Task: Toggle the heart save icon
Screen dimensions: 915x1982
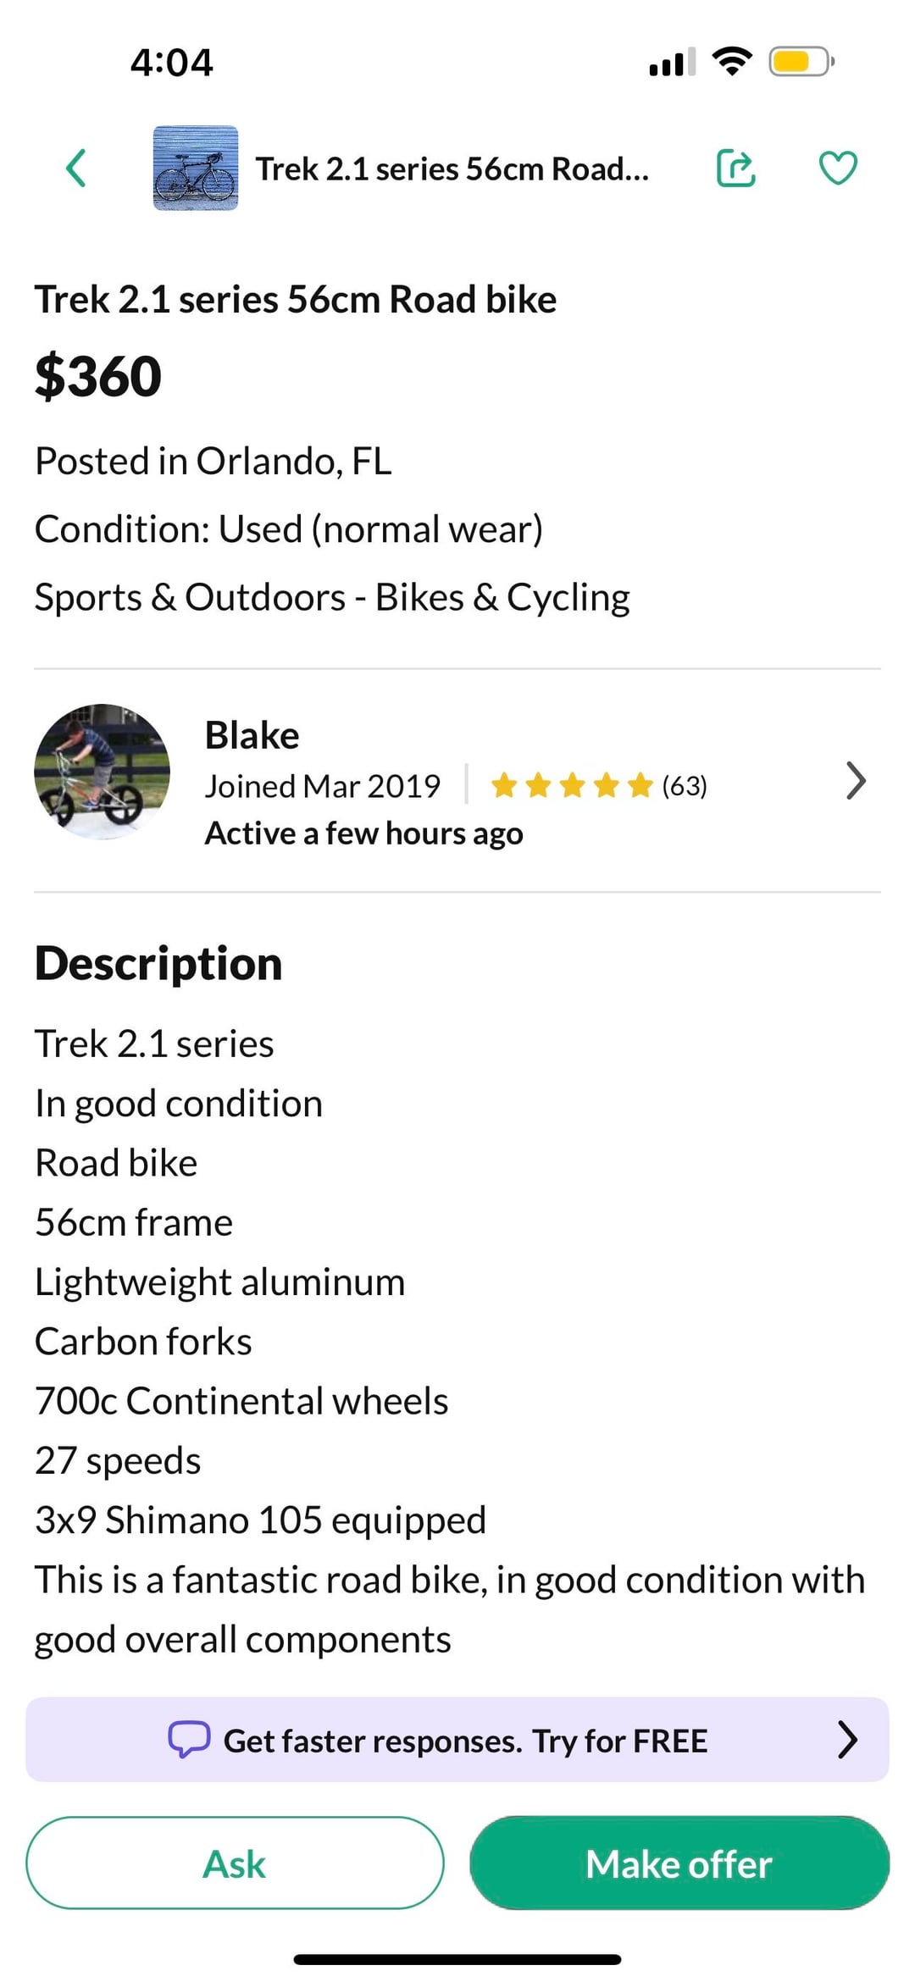Action: coord(838,168)
